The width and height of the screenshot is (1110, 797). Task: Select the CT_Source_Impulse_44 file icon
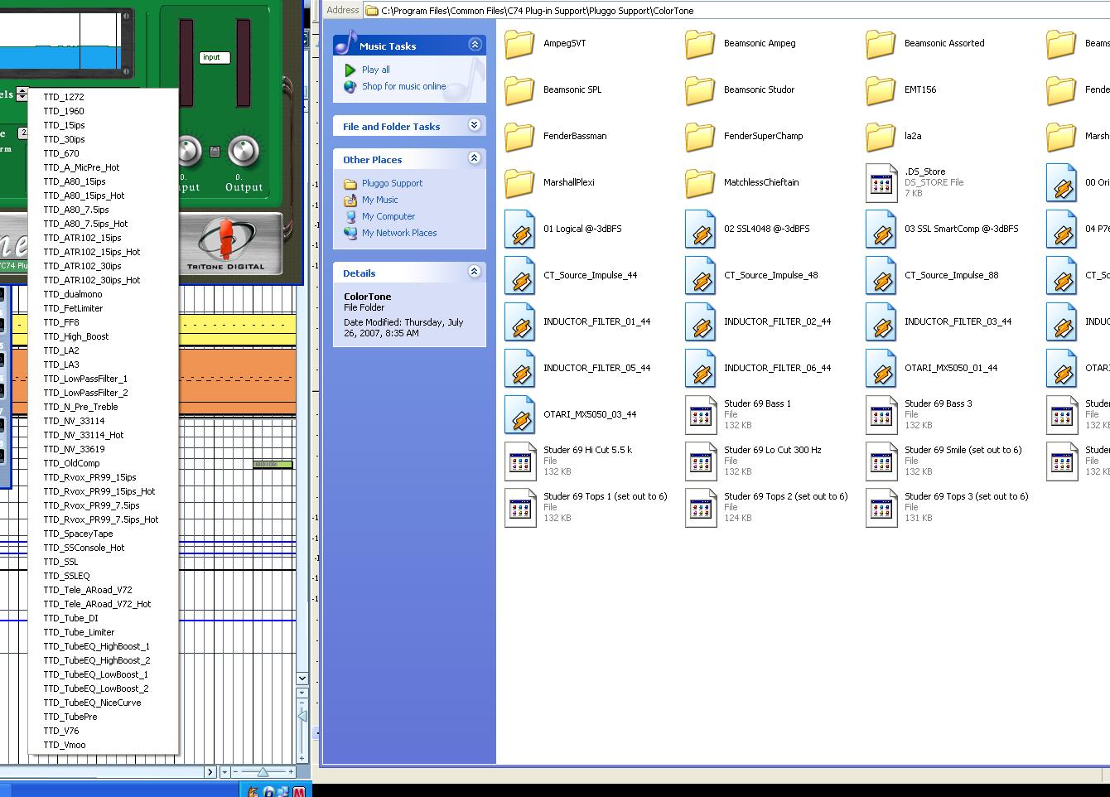(520, 276)
